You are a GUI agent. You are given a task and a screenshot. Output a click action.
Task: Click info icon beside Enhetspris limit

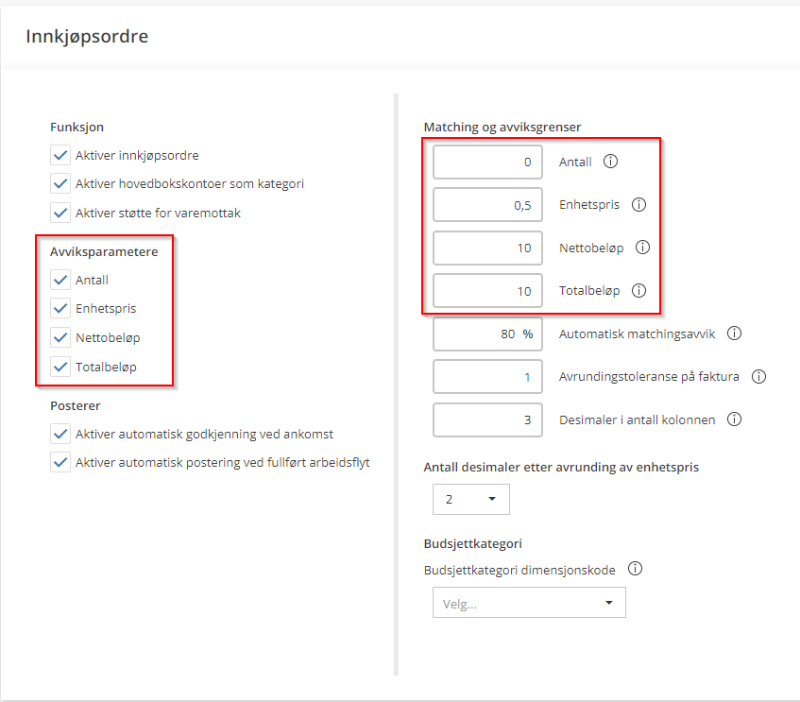638,204
